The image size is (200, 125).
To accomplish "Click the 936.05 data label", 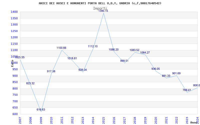I will pyautogui.click(x=155, y=69).
